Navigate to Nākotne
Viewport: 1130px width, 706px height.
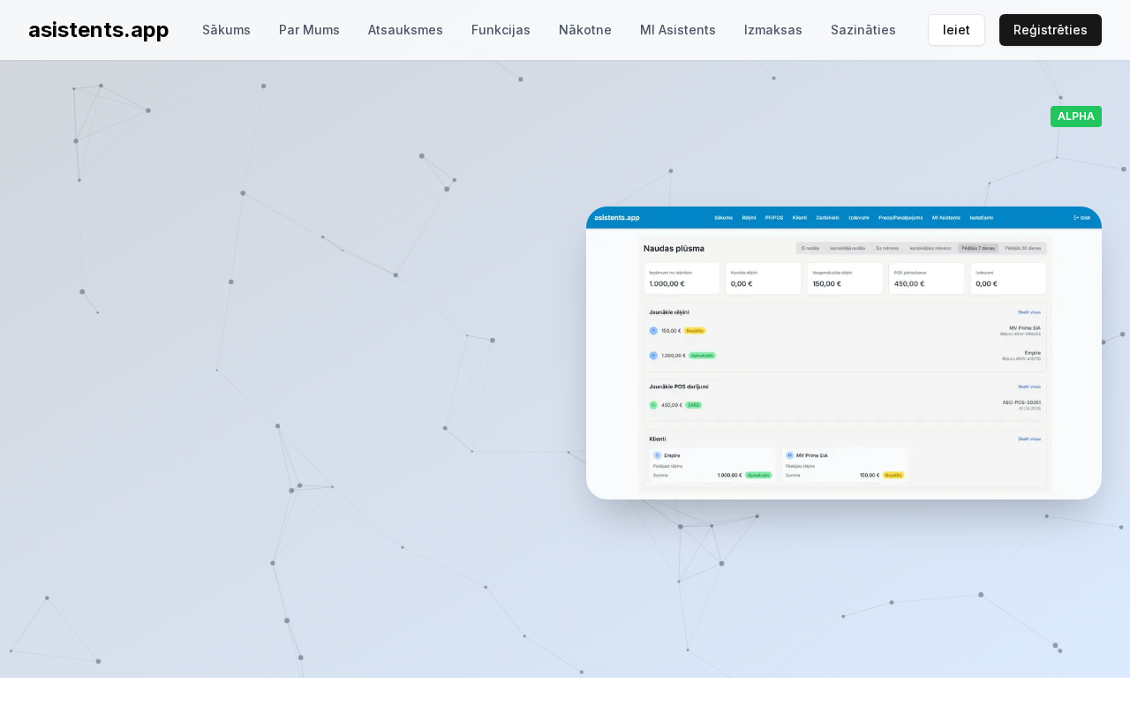585,30
